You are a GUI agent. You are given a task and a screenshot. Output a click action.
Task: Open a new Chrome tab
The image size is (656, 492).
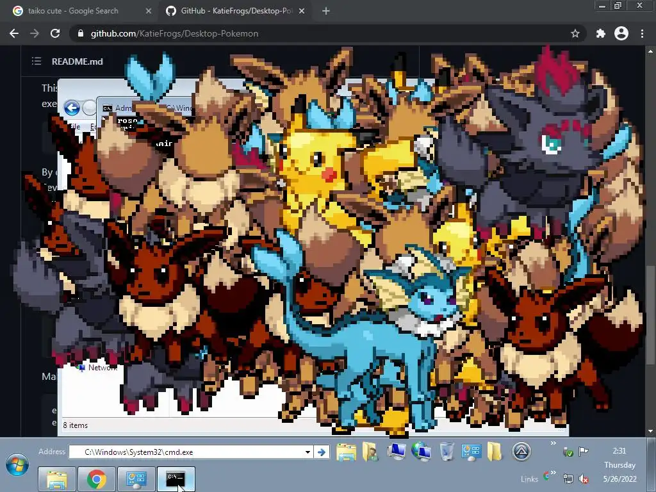[x=326, y=11]
